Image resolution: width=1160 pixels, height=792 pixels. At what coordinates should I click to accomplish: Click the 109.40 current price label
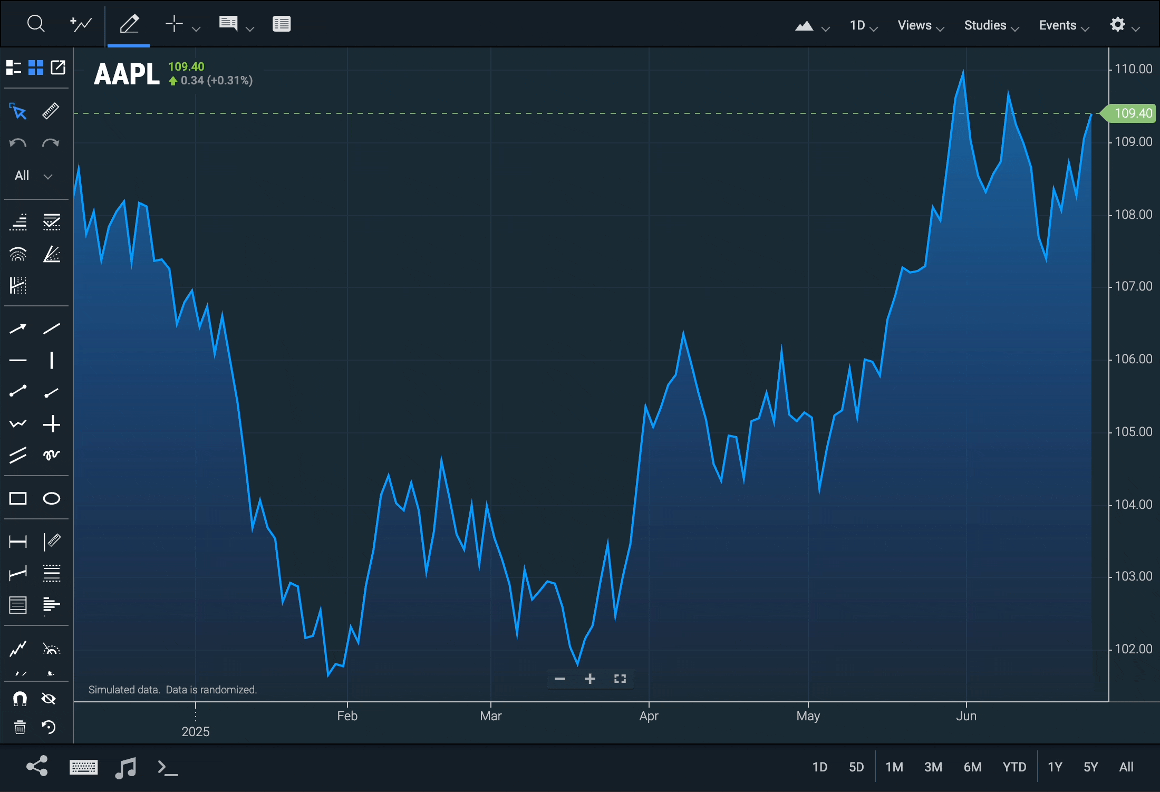tap(1128, 113)
